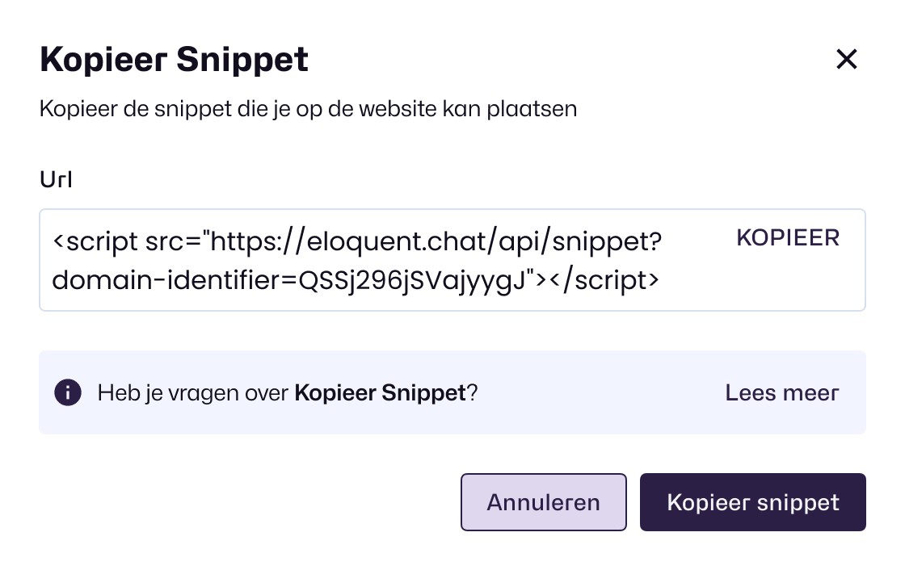
Task: Click the closing </script> tag text
Action: pyautogui.click(x=604, y=280)
